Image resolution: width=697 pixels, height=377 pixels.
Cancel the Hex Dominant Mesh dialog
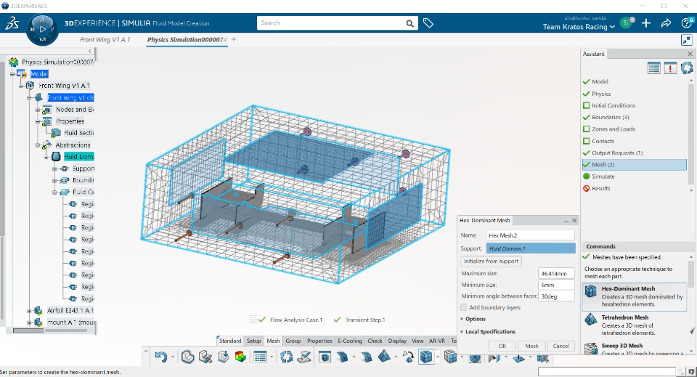561,346
